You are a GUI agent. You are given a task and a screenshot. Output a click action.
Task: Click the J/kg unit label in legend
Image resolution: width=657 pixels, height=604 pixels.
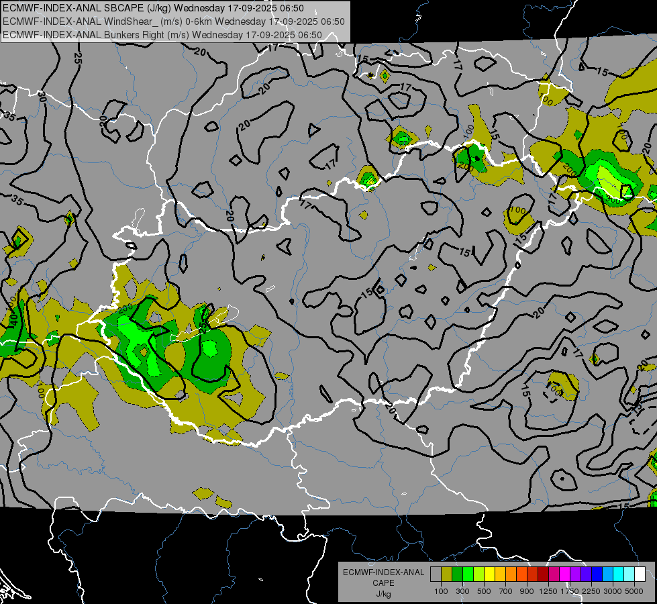point(383,594)
